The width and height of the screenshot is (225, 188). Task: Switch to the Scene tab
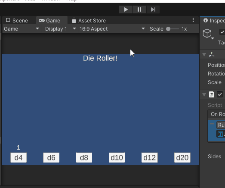pos(17,21)
